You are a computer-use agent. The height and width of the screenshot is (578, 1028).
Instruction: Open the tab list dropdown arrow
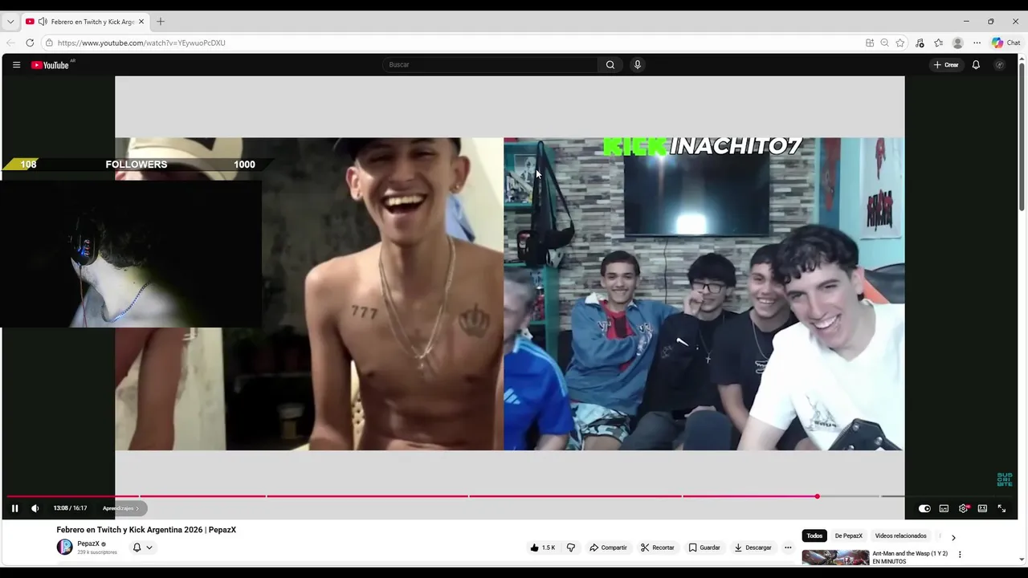[x=10, y=22]
